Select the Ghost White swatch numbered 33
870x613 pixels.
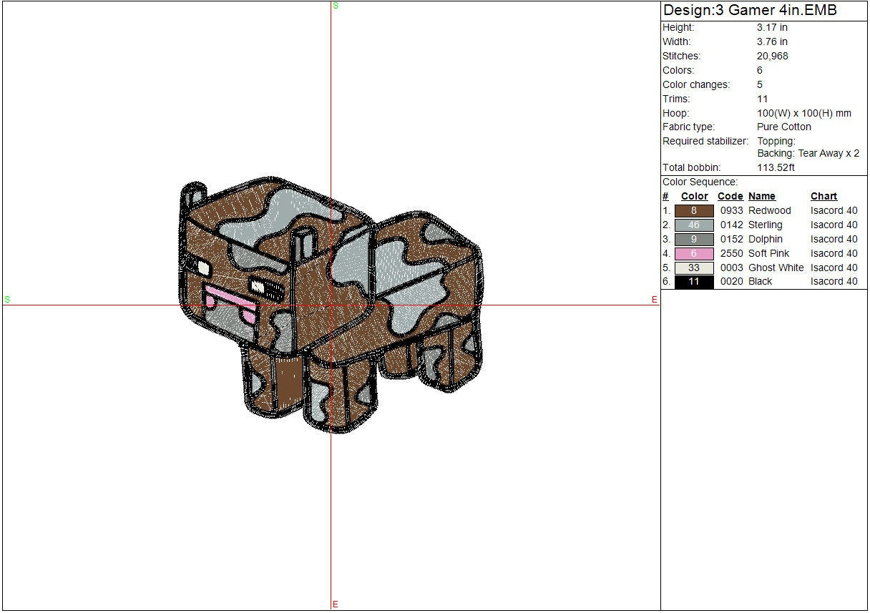tap(693, 268)
